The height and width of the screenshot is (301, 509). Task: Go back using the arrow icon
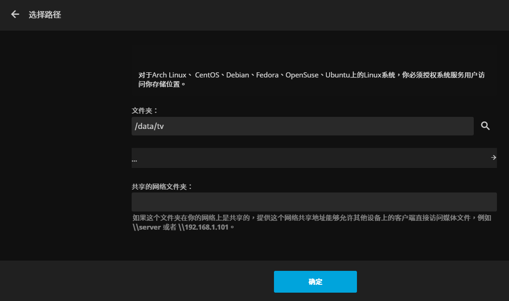click(x=15, y=14)
